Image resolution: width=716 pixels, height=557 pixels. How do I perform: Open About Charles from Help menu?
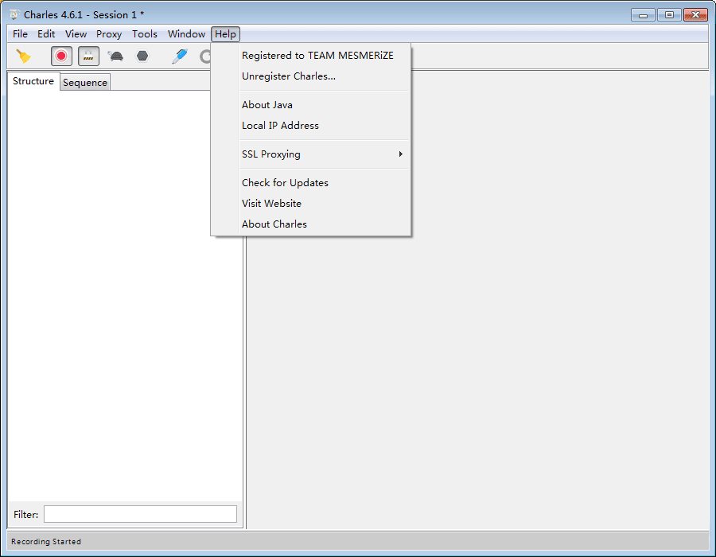coord(311,224)
